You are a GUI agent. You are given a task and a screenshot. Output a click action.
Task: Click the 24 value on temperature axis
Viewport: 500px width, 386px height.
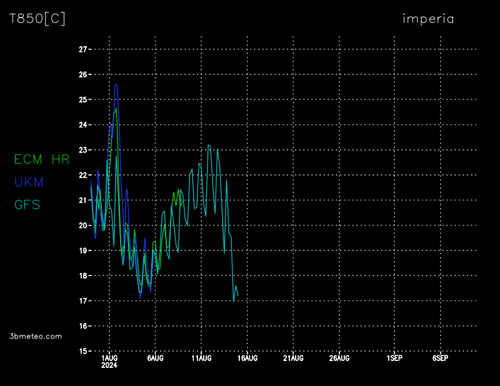pos(82,125)
